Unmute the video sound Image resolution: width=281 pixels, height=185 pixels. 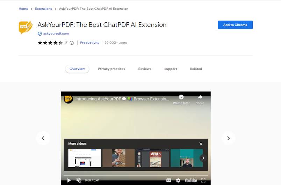click(79, 180)
